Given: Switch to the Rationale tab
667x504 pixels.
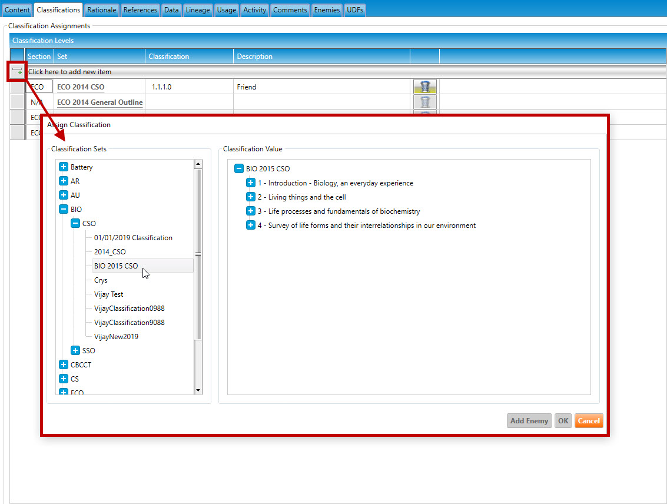Looking at the screenshot, I should (x=102, y=10).
